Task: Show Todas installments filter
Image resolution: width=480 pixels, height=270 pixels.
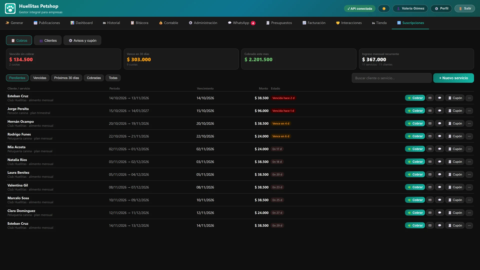Action: (x=113, y=78)
